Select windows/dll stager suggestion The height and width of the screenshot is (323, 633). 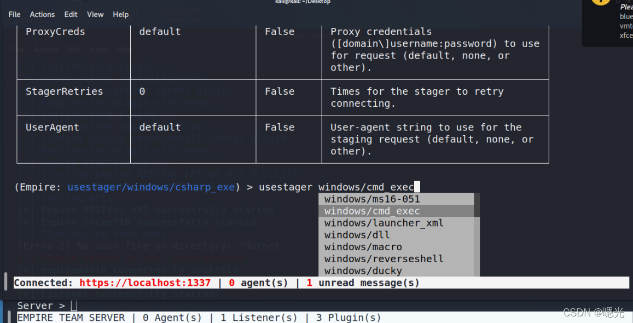357,235
